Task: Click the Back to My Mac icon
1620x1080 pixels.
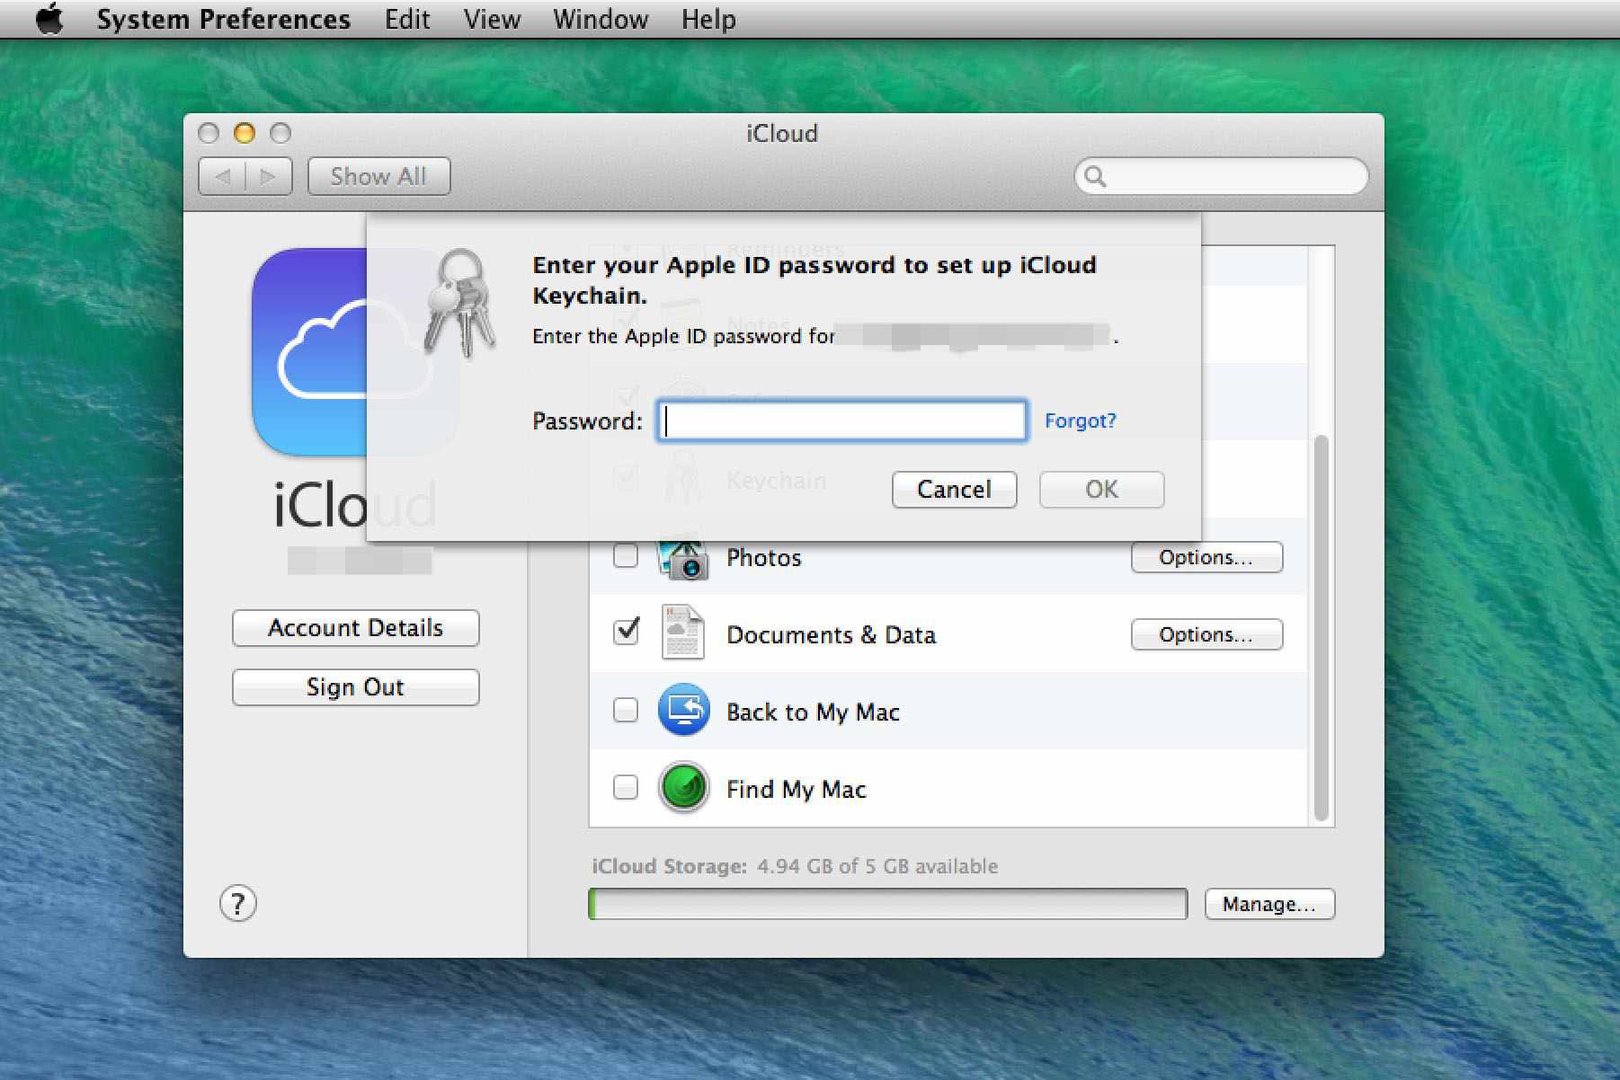Action: pyautogui.click(x=683, y=710)
